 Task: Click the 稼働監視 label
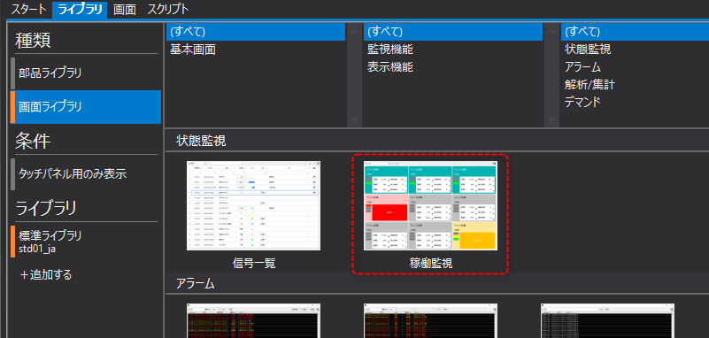click(x=431, y=264)
